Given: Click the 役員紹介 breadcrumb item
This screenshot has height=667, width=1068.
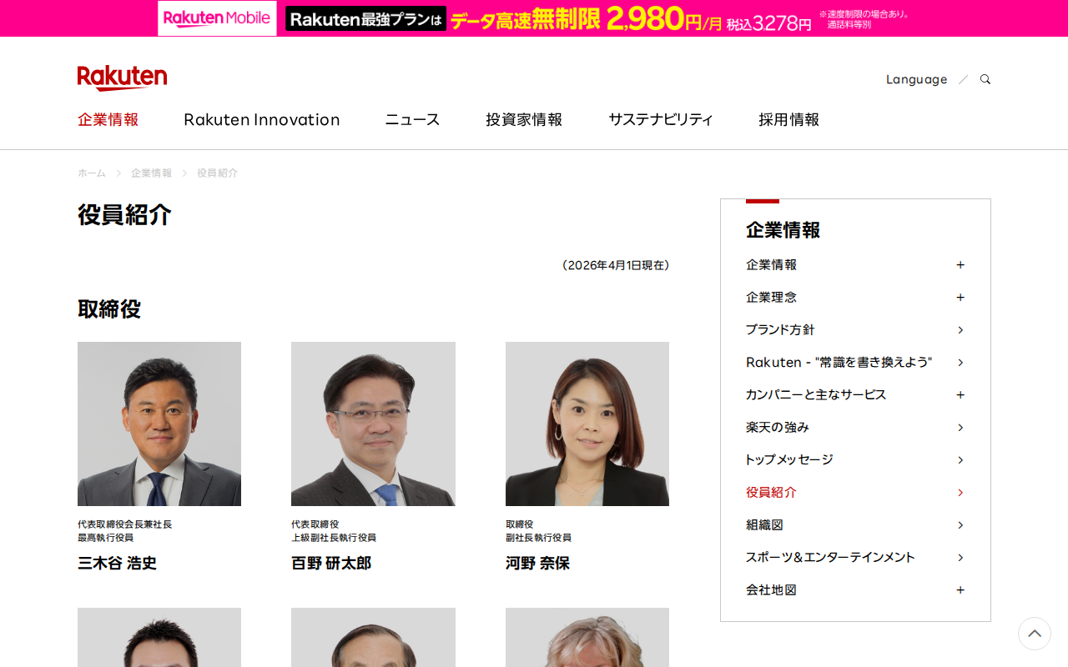Looking at the screenshot, I should pyautogui.click(x=217, y=173).
